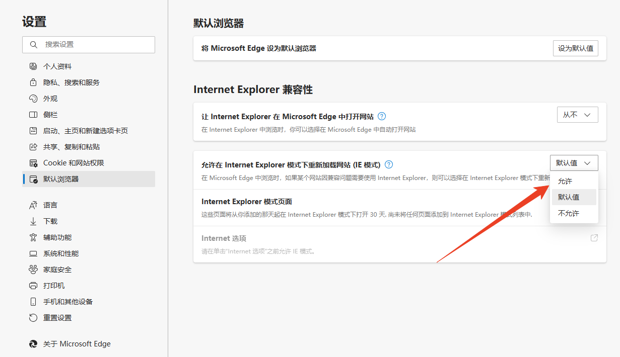Click the Microsoft Edge logo icon
Image resolution: width=620 pixels, height=357 pixels.
click(33, 344)
